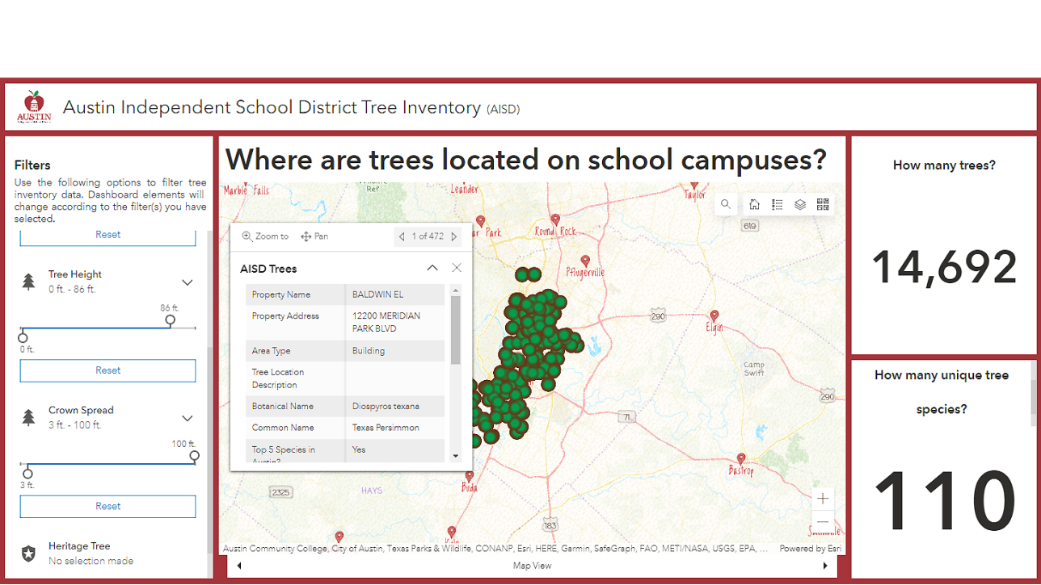Click the map attribution text
Screen dimensions: 1041x585
point(496,549)
